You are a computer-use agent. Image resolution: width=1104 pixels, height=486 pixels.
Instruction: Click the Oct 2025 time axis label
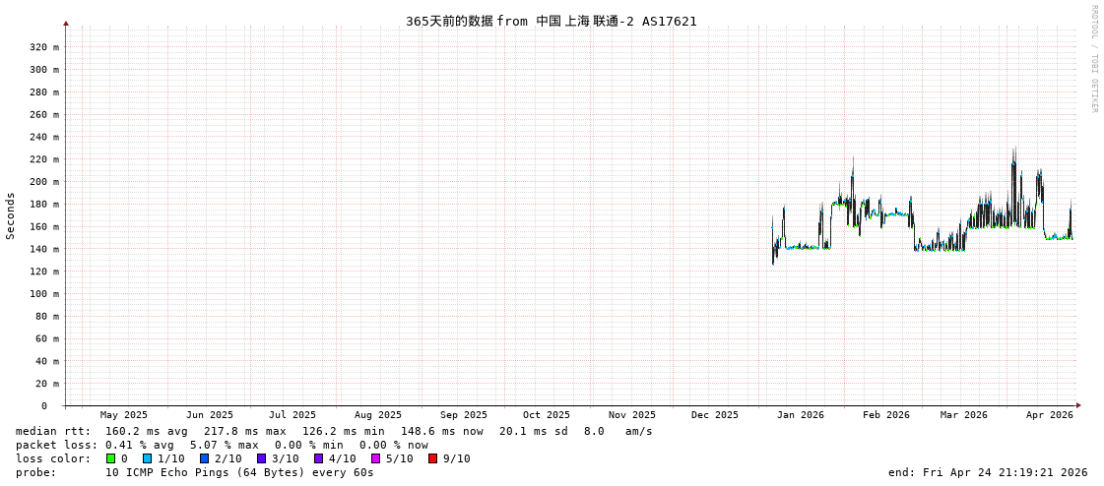click(546, 415)
